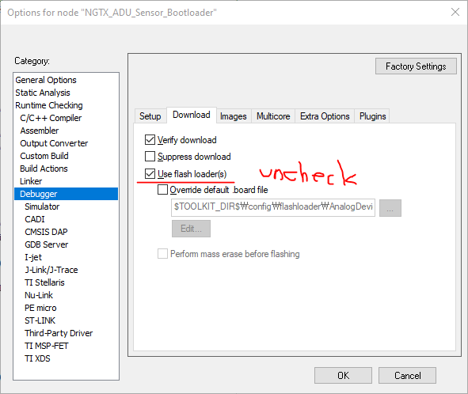Image resolution: width=468 pixels, height=394 pixels.
Task: Select GDB Server category
Action: click(x=66, y=244)
